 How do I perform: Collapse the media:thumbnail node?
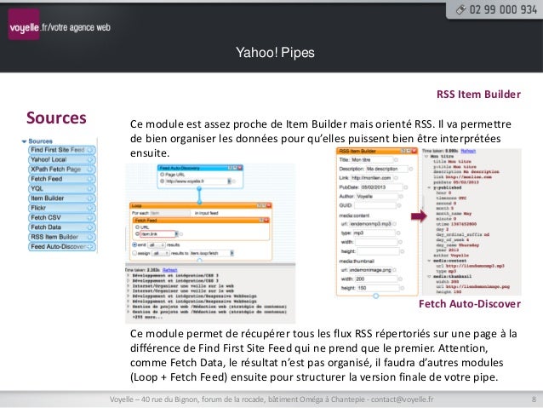pos(429,276)
